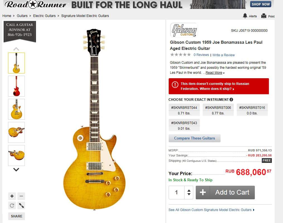Zoom out with the minus icon
The height and width of the screenshot is (223, 283).
pyautogui.click(x=21, y=196)
